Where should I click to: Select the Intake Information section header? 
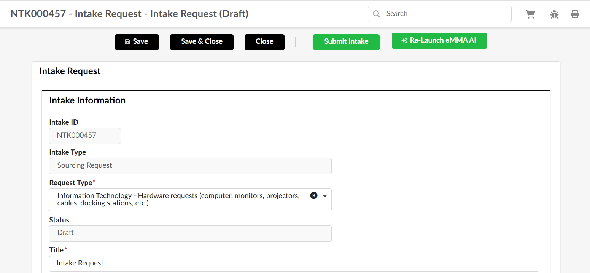click(x=87, y=100)
